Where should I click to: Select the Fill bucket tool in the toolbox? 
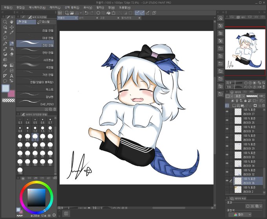click(x=5, y=65)
